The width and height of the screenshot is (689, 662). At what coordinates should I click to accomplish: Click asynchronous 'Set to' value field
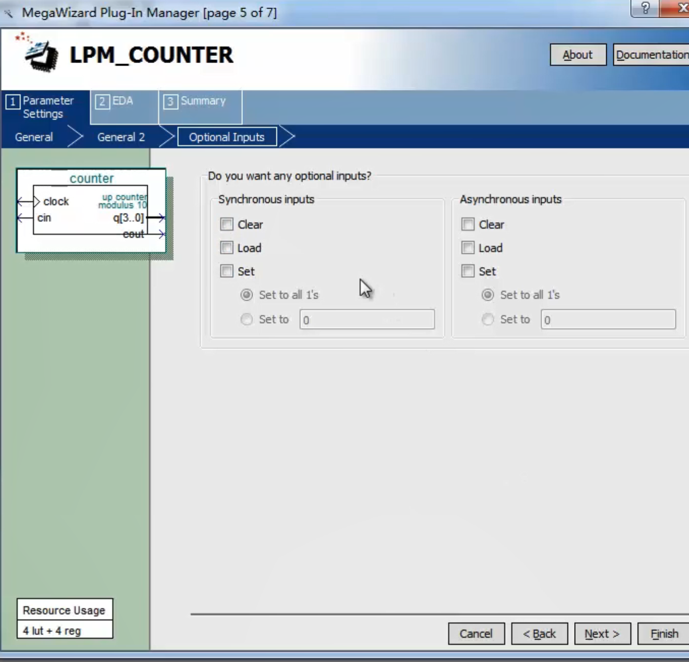tap(608, 320)
